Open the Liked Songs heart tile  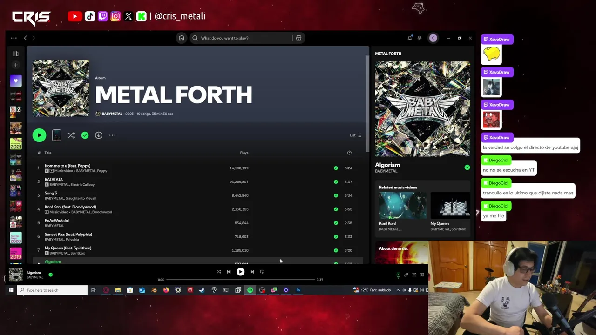16,81
